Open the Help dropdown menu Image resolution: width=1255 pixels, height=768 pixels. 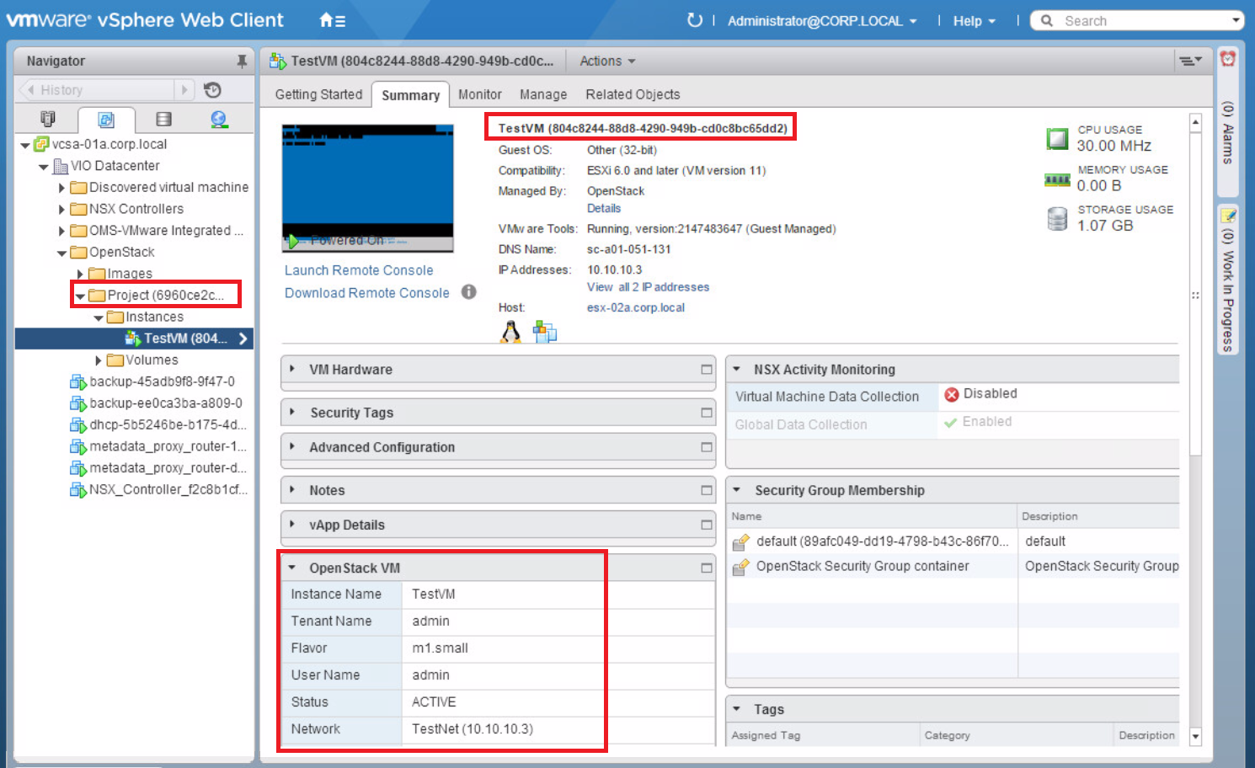pos(974,21)
